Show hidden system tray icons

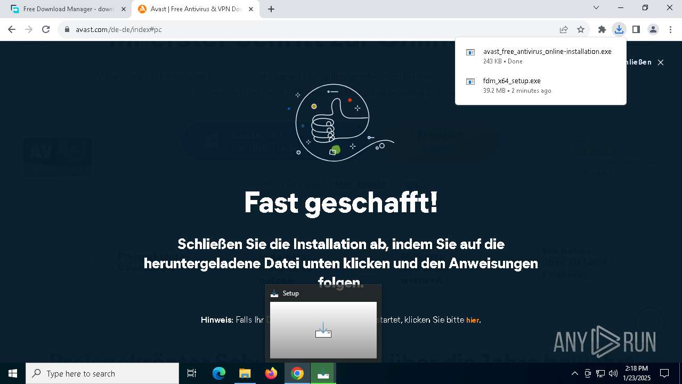(574, 373)
